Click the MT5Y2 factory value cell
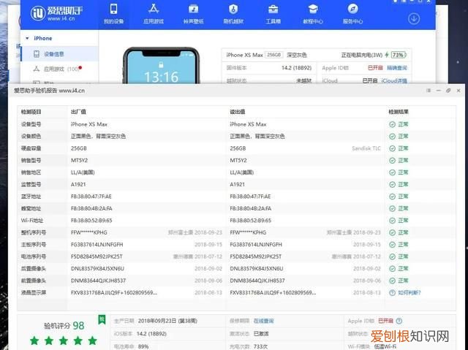 pyautogui.click(x=80, y=161)
